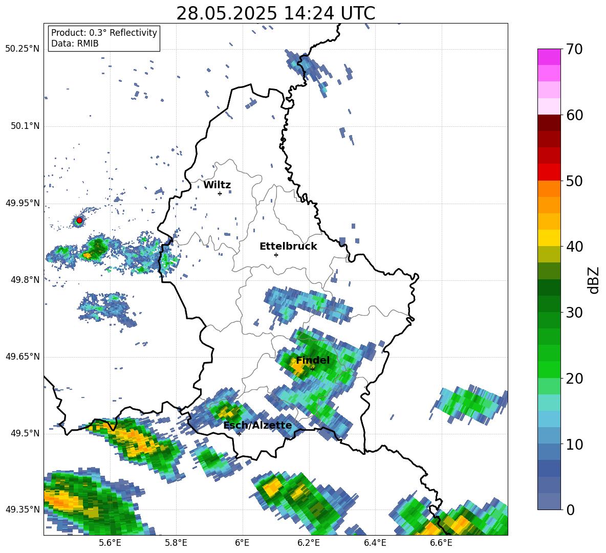Click the Product: 0.3° Reflectivity text
The image size is (606, 553).
(104, 33)
